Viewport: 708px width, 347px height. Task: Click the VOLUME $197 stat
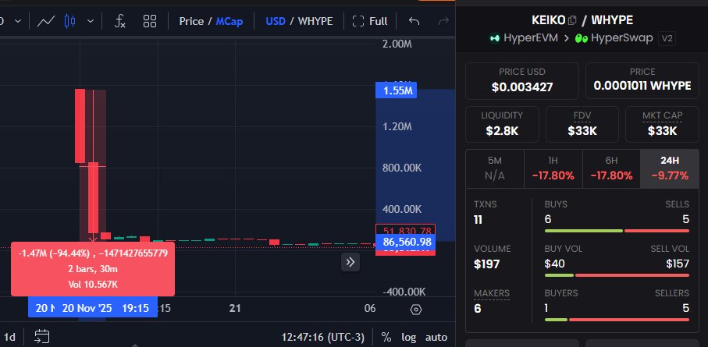(x=493, y=257)
